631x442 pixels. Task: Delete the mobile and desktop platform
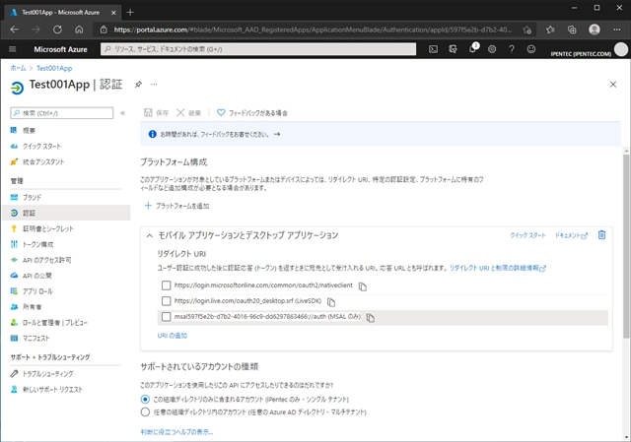601,235
